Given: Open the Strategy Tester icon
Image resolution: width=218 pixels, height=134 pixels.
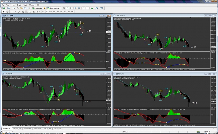Looking at the screenshot, I should tap(29, 8).
